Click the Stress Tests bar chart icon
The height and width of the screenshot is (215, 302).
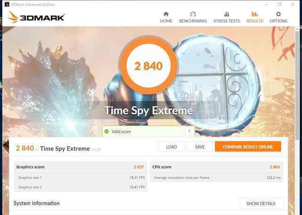(x=226, y=14)
